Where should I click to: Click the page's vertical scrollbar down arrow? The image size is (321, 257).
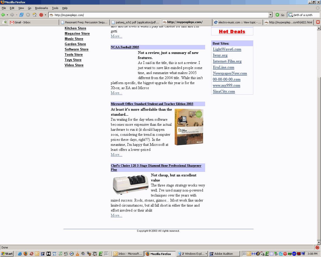point(319,242)
